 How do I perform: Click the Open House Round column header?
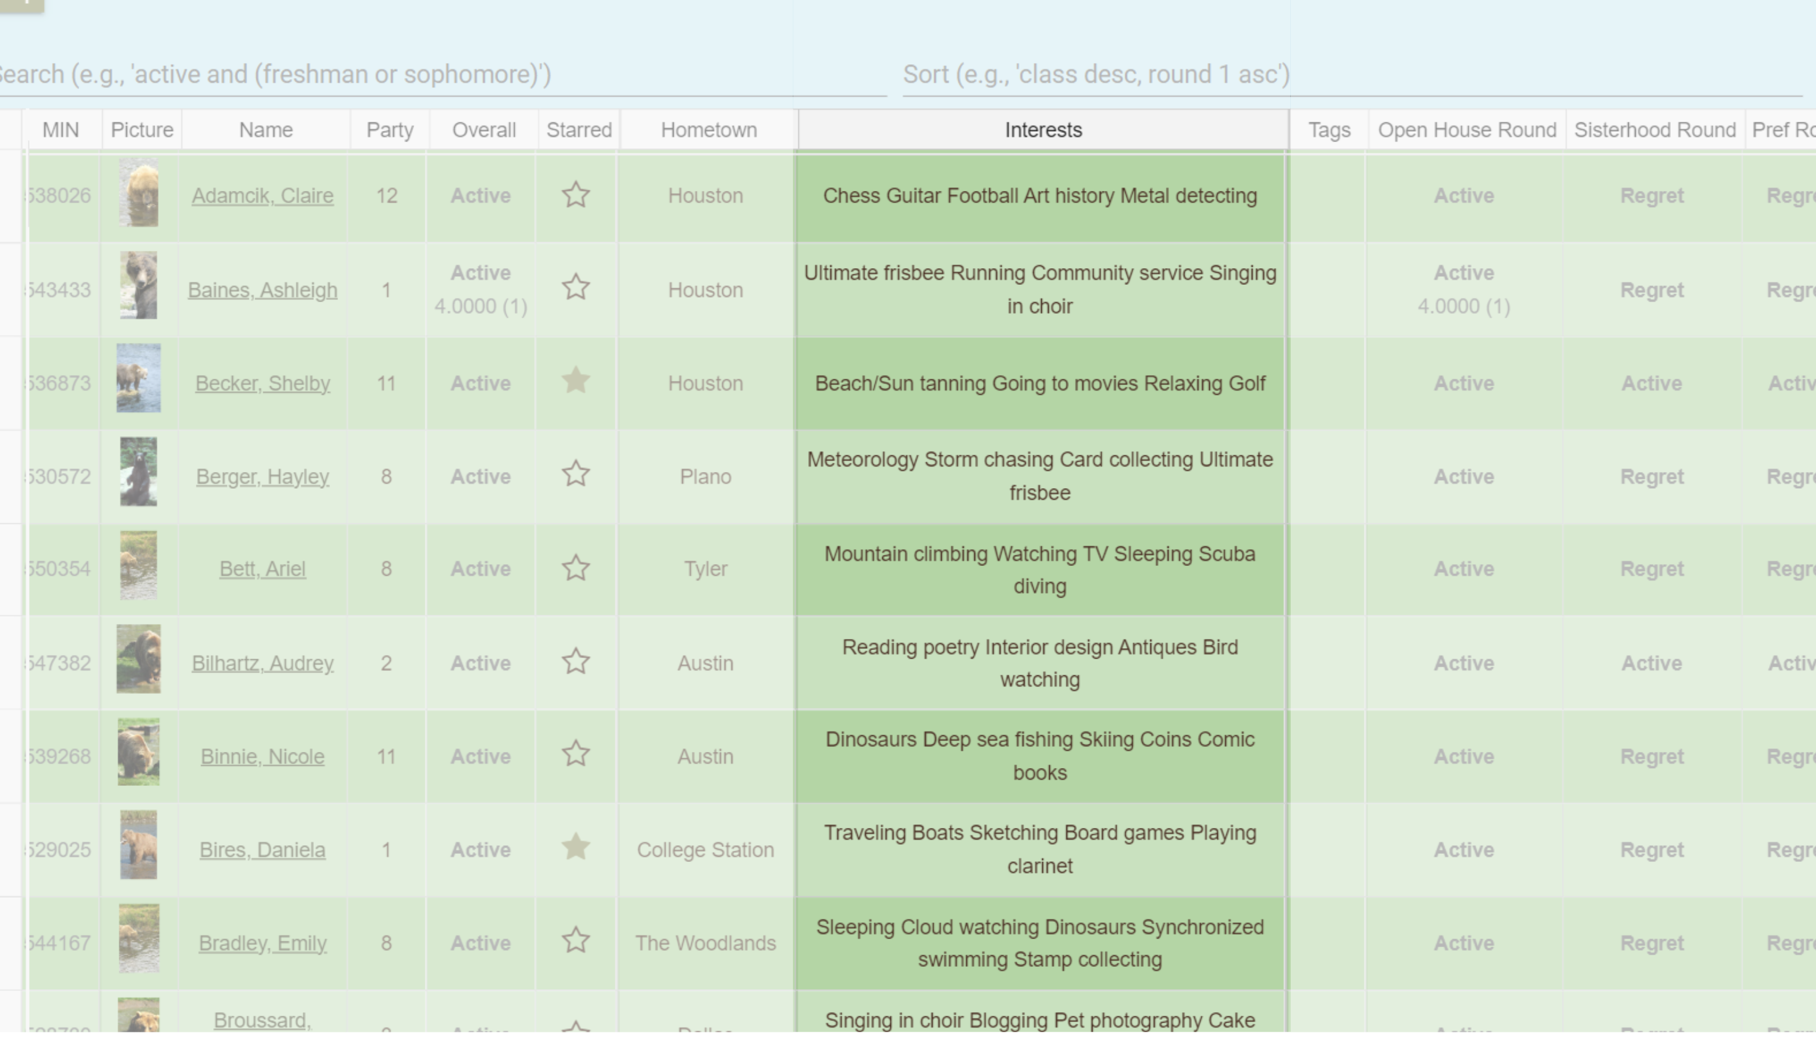point(1466,129)
